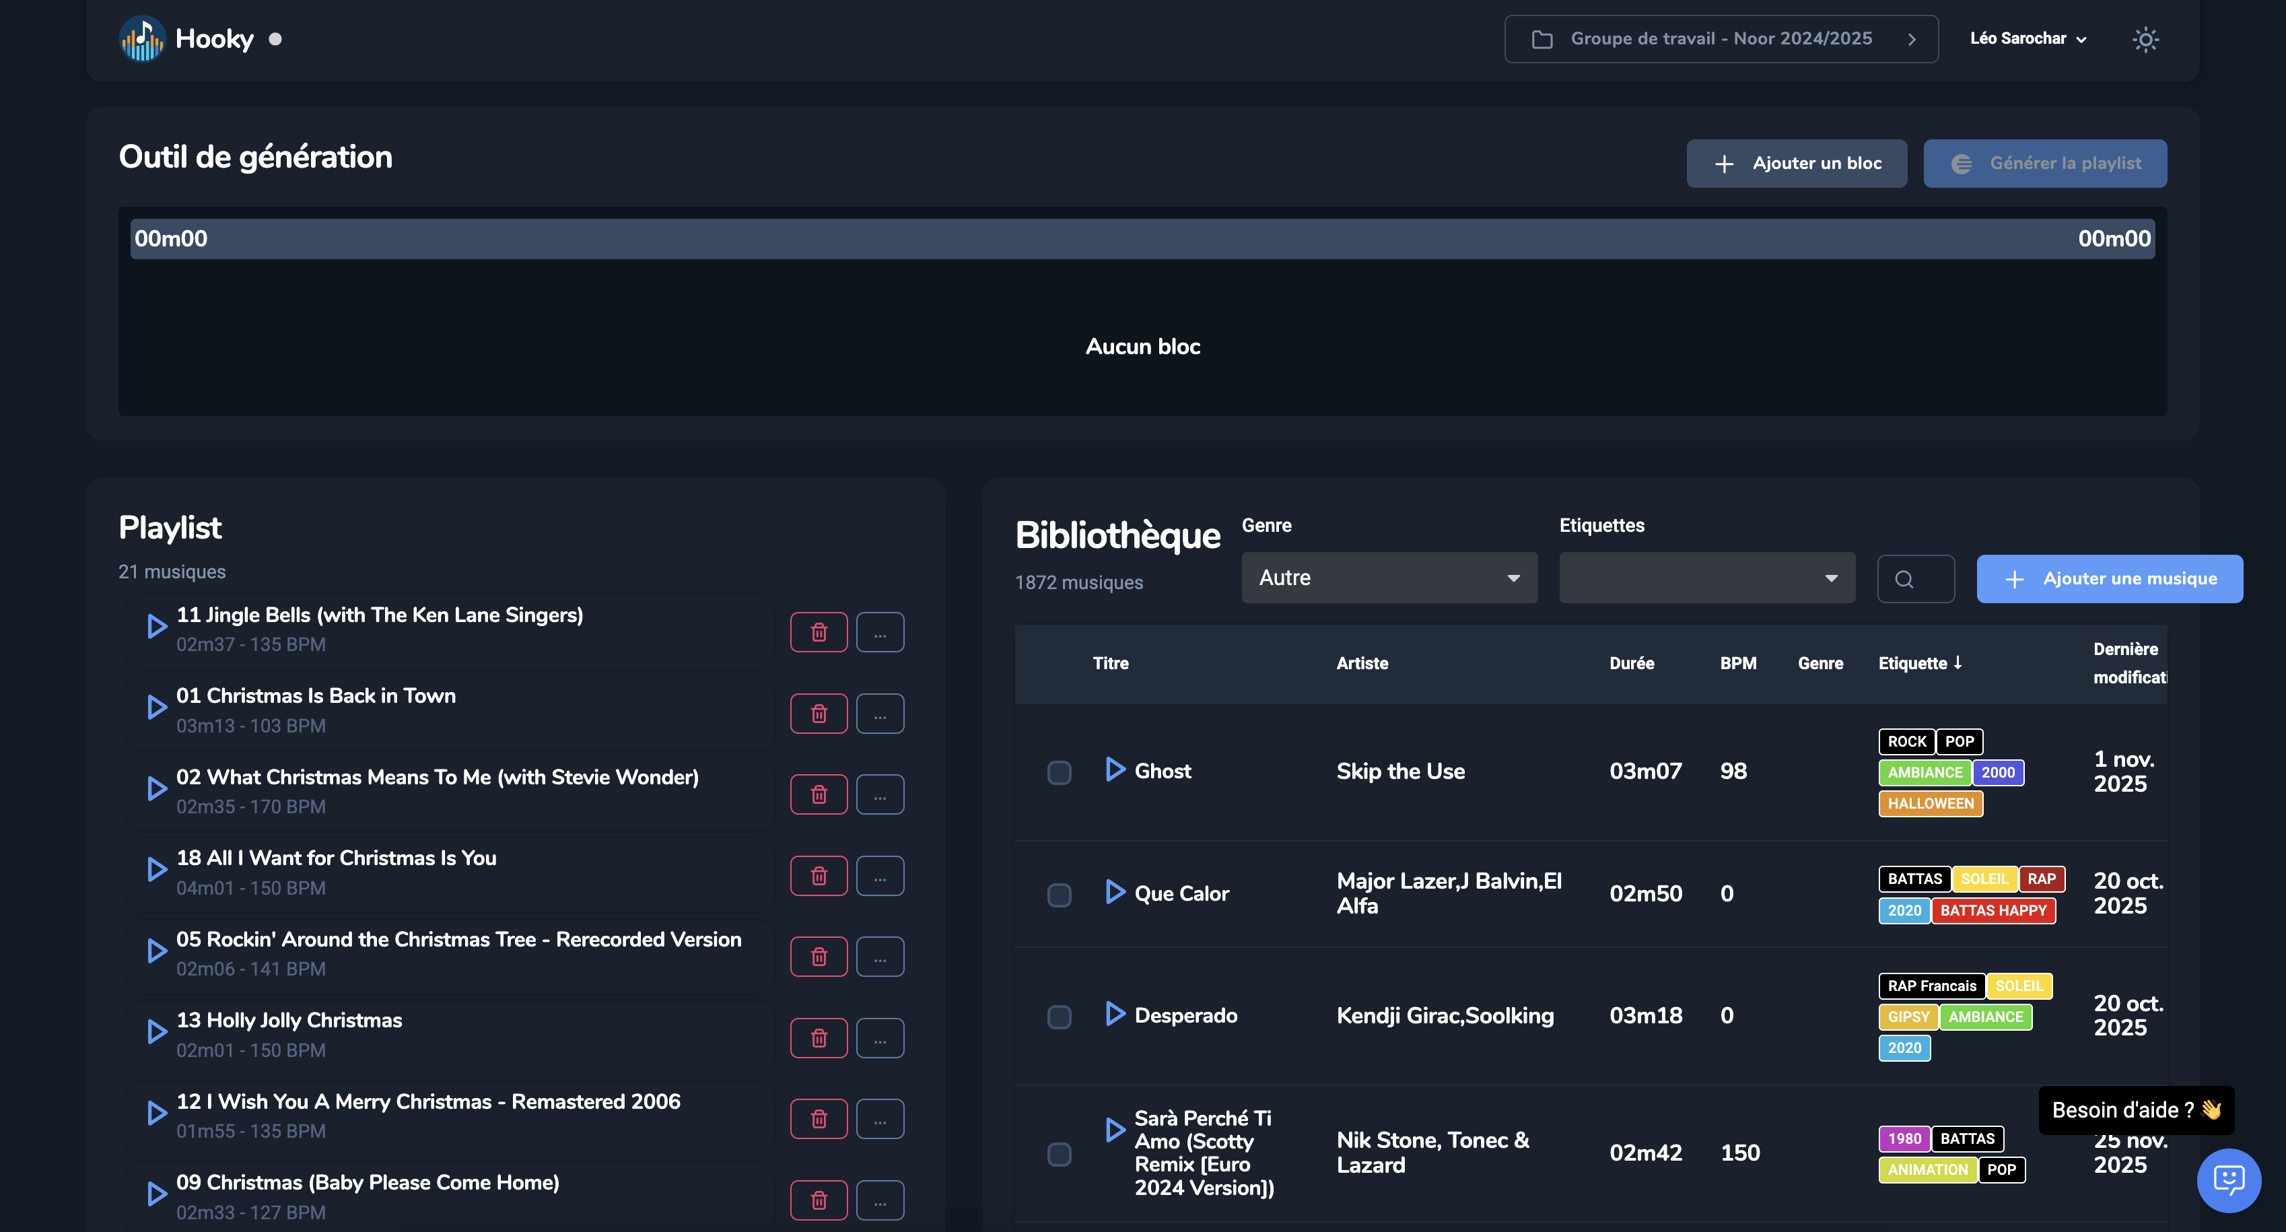Delete Christmas Is Back in Town from the playlist
The image size is (2286, 1232).
point(818,714)
